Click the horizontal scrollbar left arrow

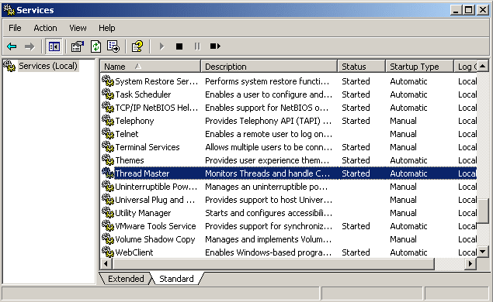(106, 264)
